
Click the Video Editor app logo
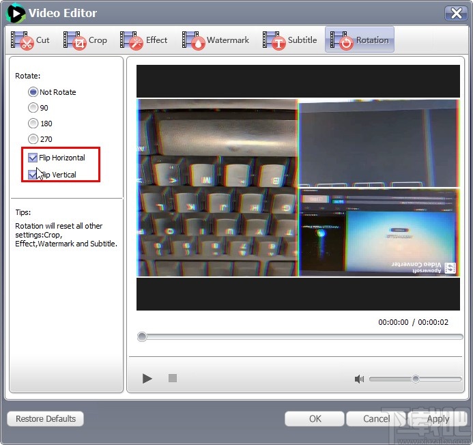(x=16, y=13)
